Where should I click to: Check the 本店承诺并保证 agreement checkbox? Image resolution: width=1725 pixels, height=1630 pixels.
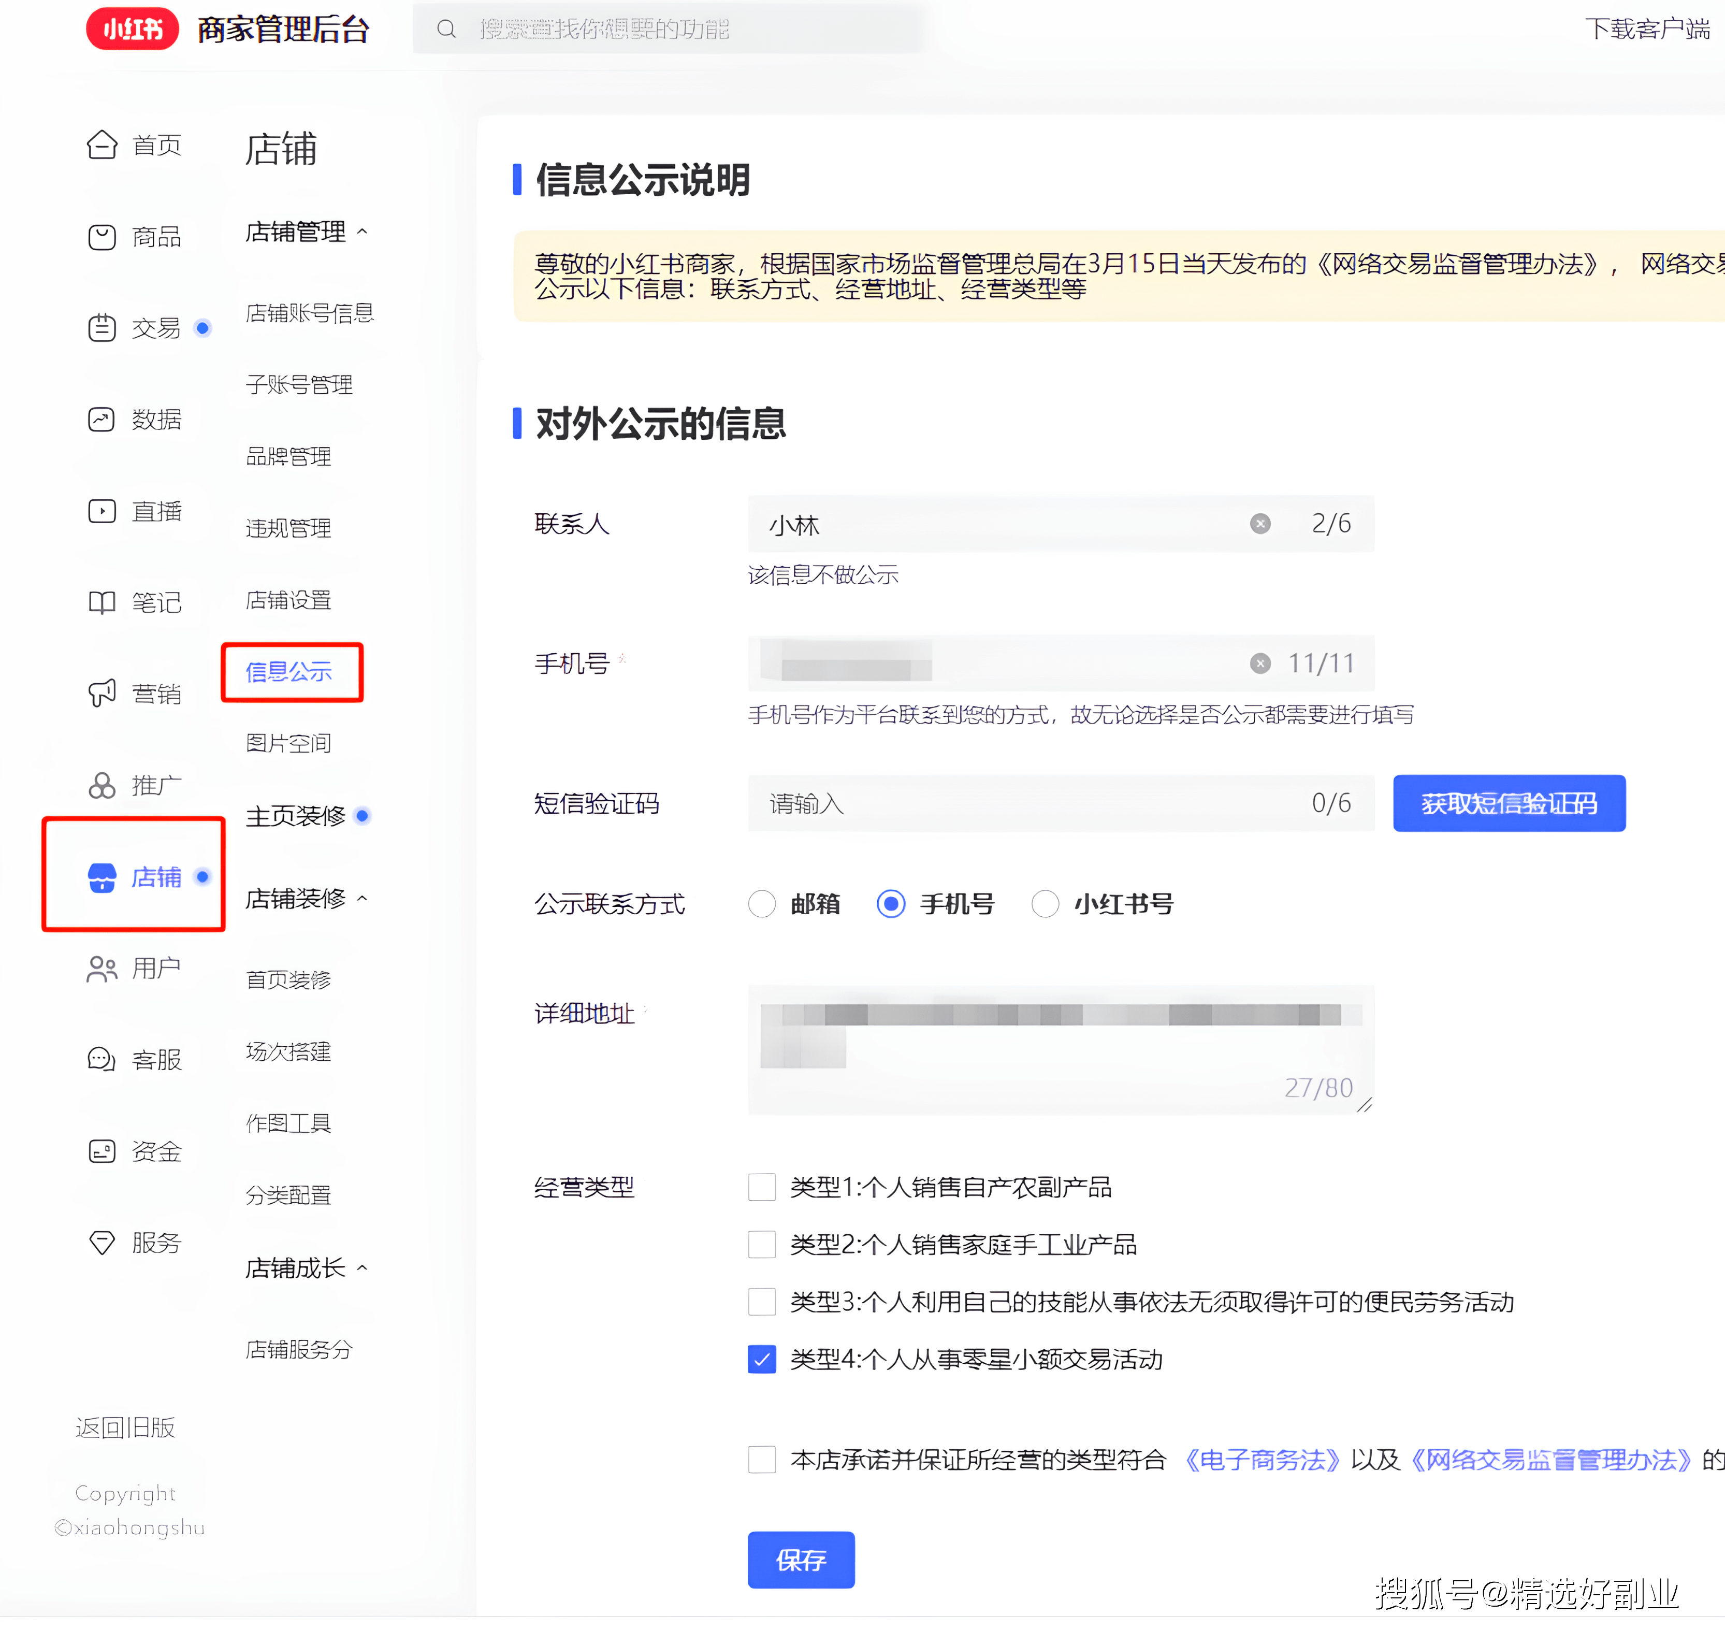tap(762, 1461)
